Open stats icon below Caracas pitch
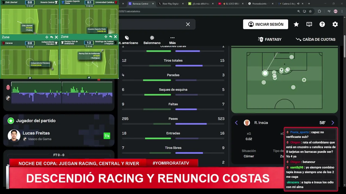This screenshot has height=194, width=346. pos(30,78)
